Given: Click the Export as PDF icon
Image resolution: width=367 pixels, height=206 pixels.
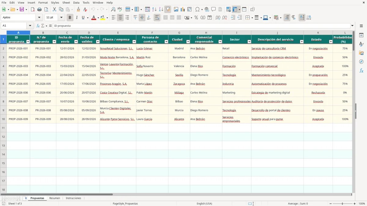Looking at the screenshot, I should 33,9.
